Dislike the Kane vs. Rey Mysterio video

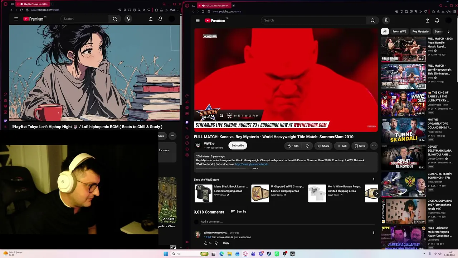(x=307, y=146)
